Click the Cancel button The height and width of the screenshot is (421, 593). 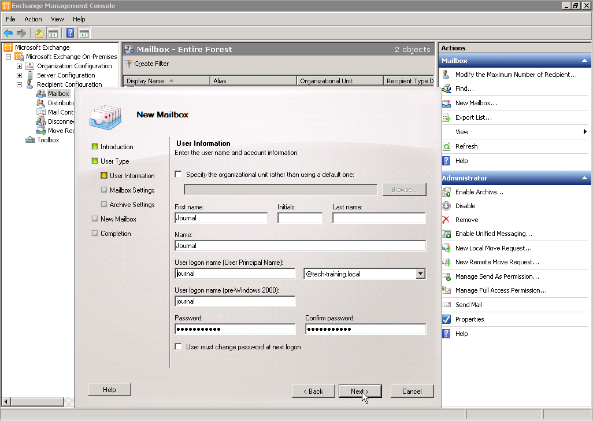coord(412,392)
